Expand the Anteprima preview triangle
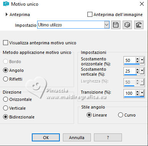This screenshot has height=146, width=148. (x=7, y=15)
